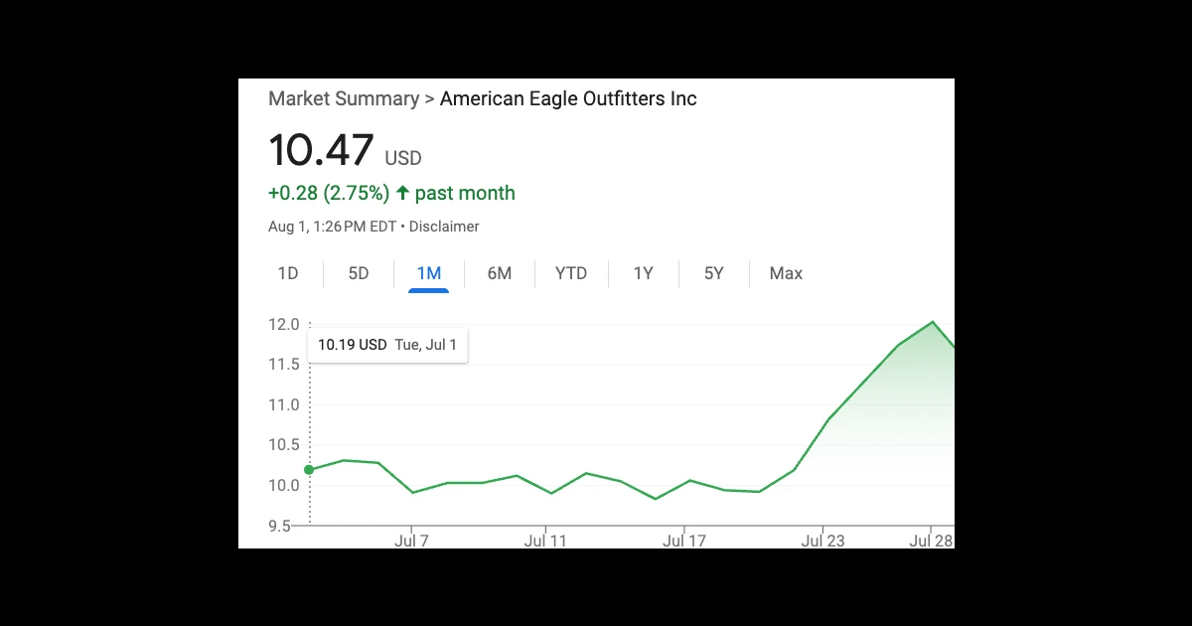Image resolution: width=1192 pixels, height=626 pixels.
Task: Switch to the 5D range tab
Action: [359, 273]
